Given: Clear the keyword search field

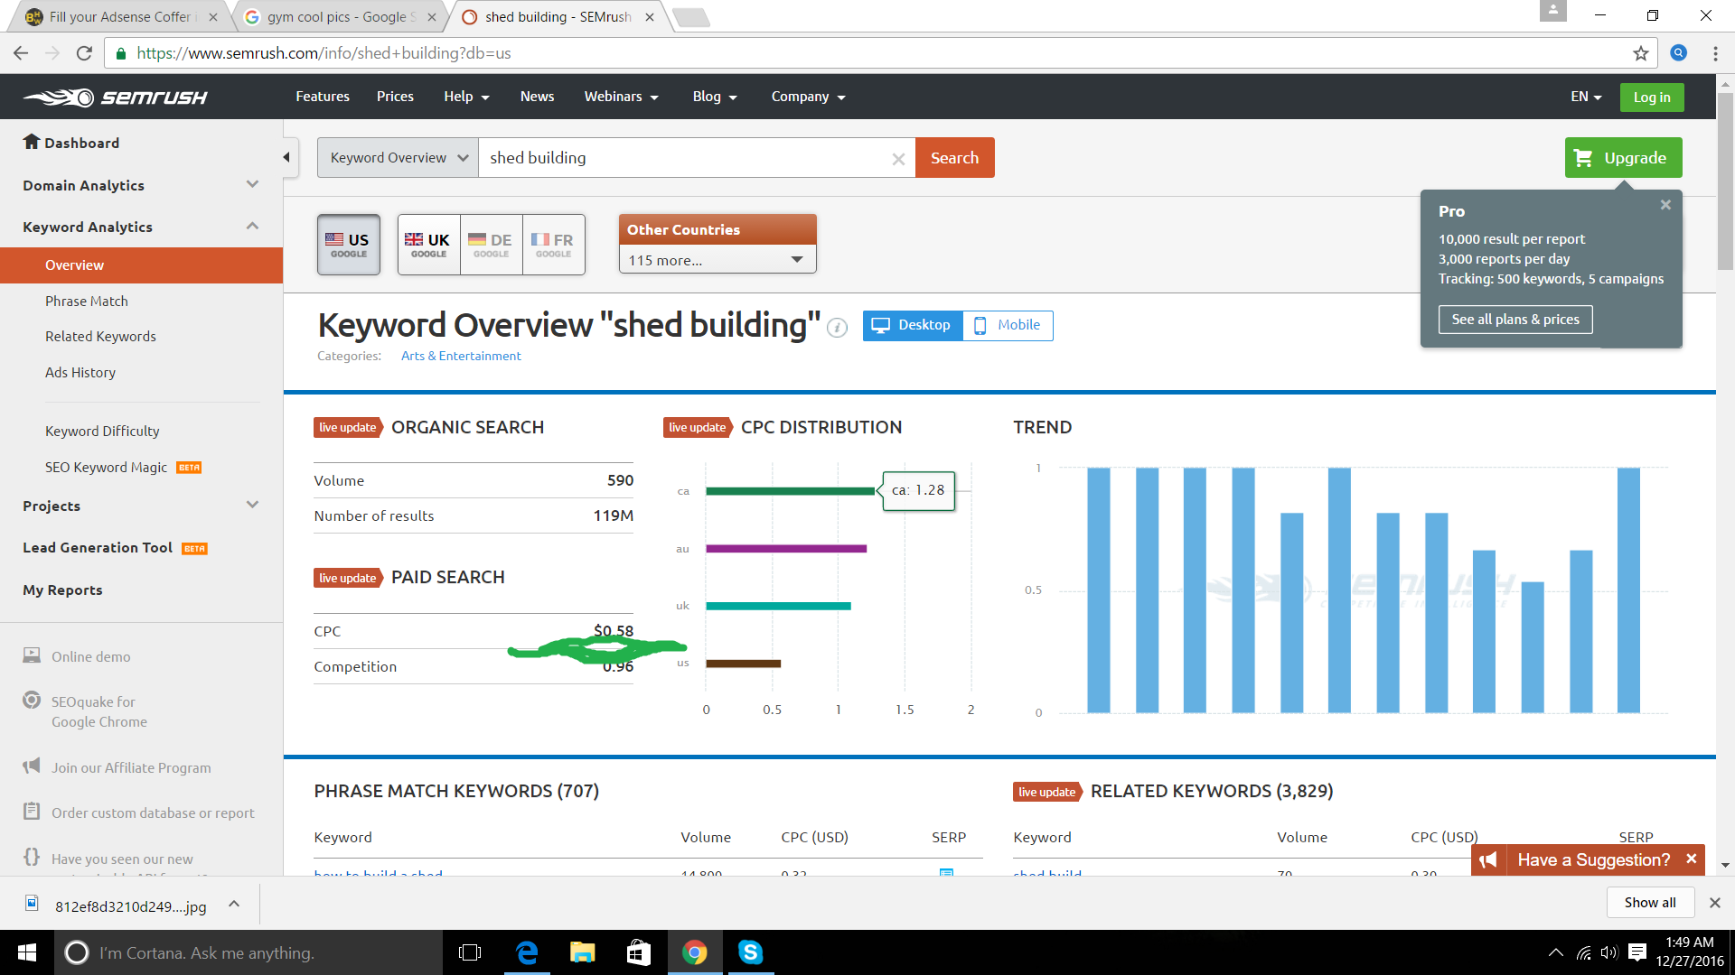Looking at the screenshot, I should 898,159.
